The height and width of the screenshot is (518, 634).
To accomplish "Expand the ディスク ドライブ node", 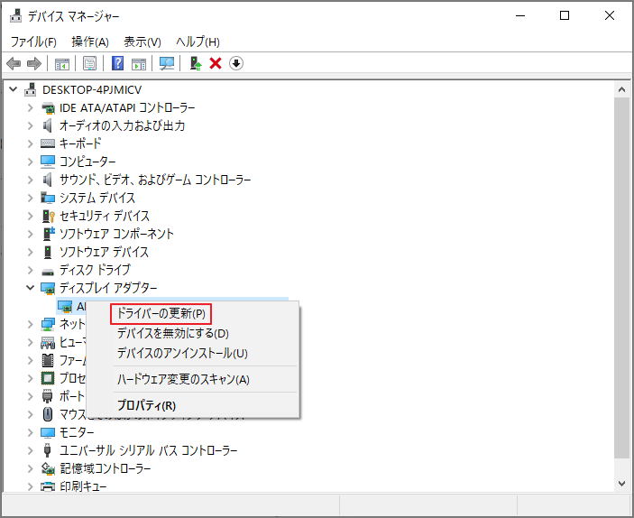I will tap(31, 270).
